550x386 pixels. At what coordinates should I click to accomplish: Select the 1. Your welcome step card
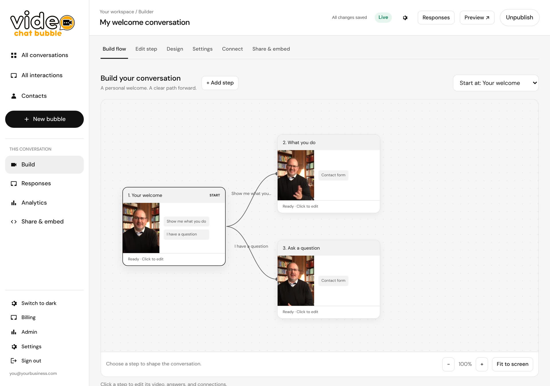pyautogui.click(x=174, y=226)
